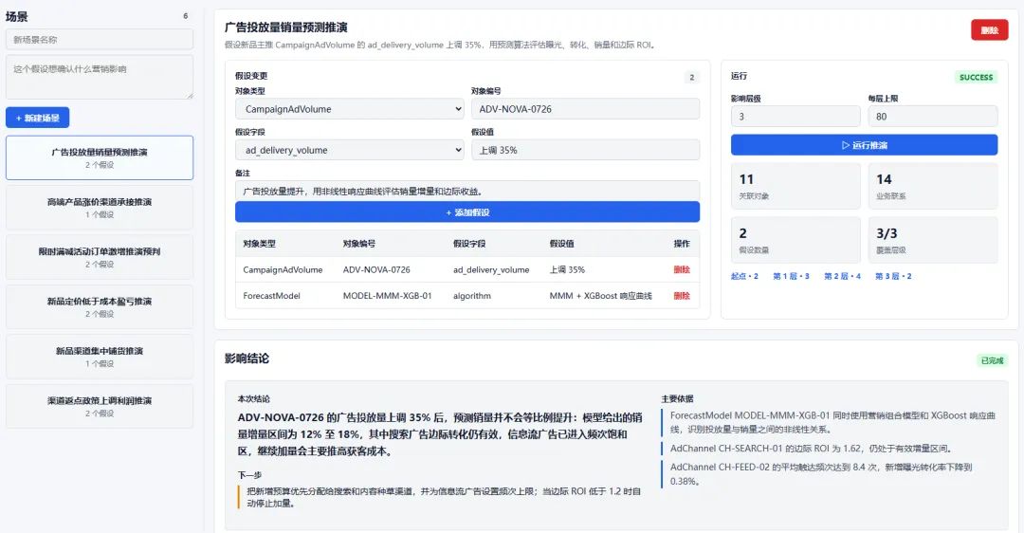This screenshot has height=533, width=1024.
Task: Click the 添加假设 button
Action: click(x=466, y=212)
